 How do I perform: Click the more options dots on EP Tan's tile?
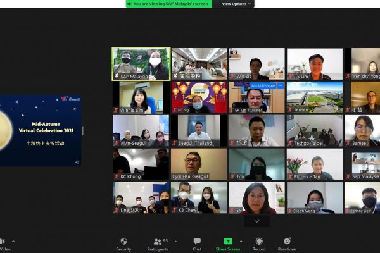click(281, 85)
